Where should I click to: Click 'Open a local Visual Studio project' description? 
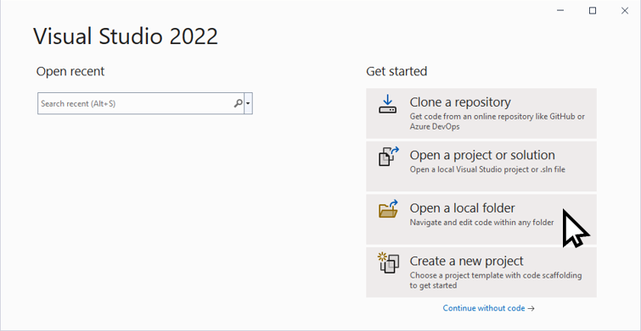(487, 169)
